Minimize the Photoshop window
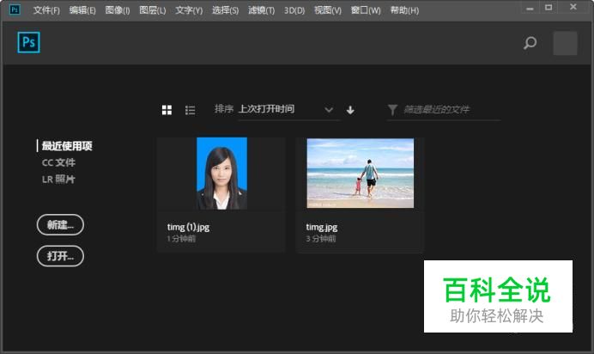 point(530,8)
